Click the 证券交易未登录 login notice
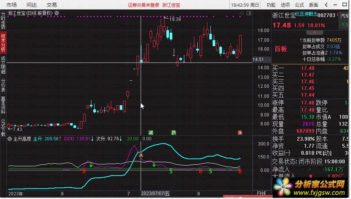Screen dimensions: 351x199 tap(144, 5)
